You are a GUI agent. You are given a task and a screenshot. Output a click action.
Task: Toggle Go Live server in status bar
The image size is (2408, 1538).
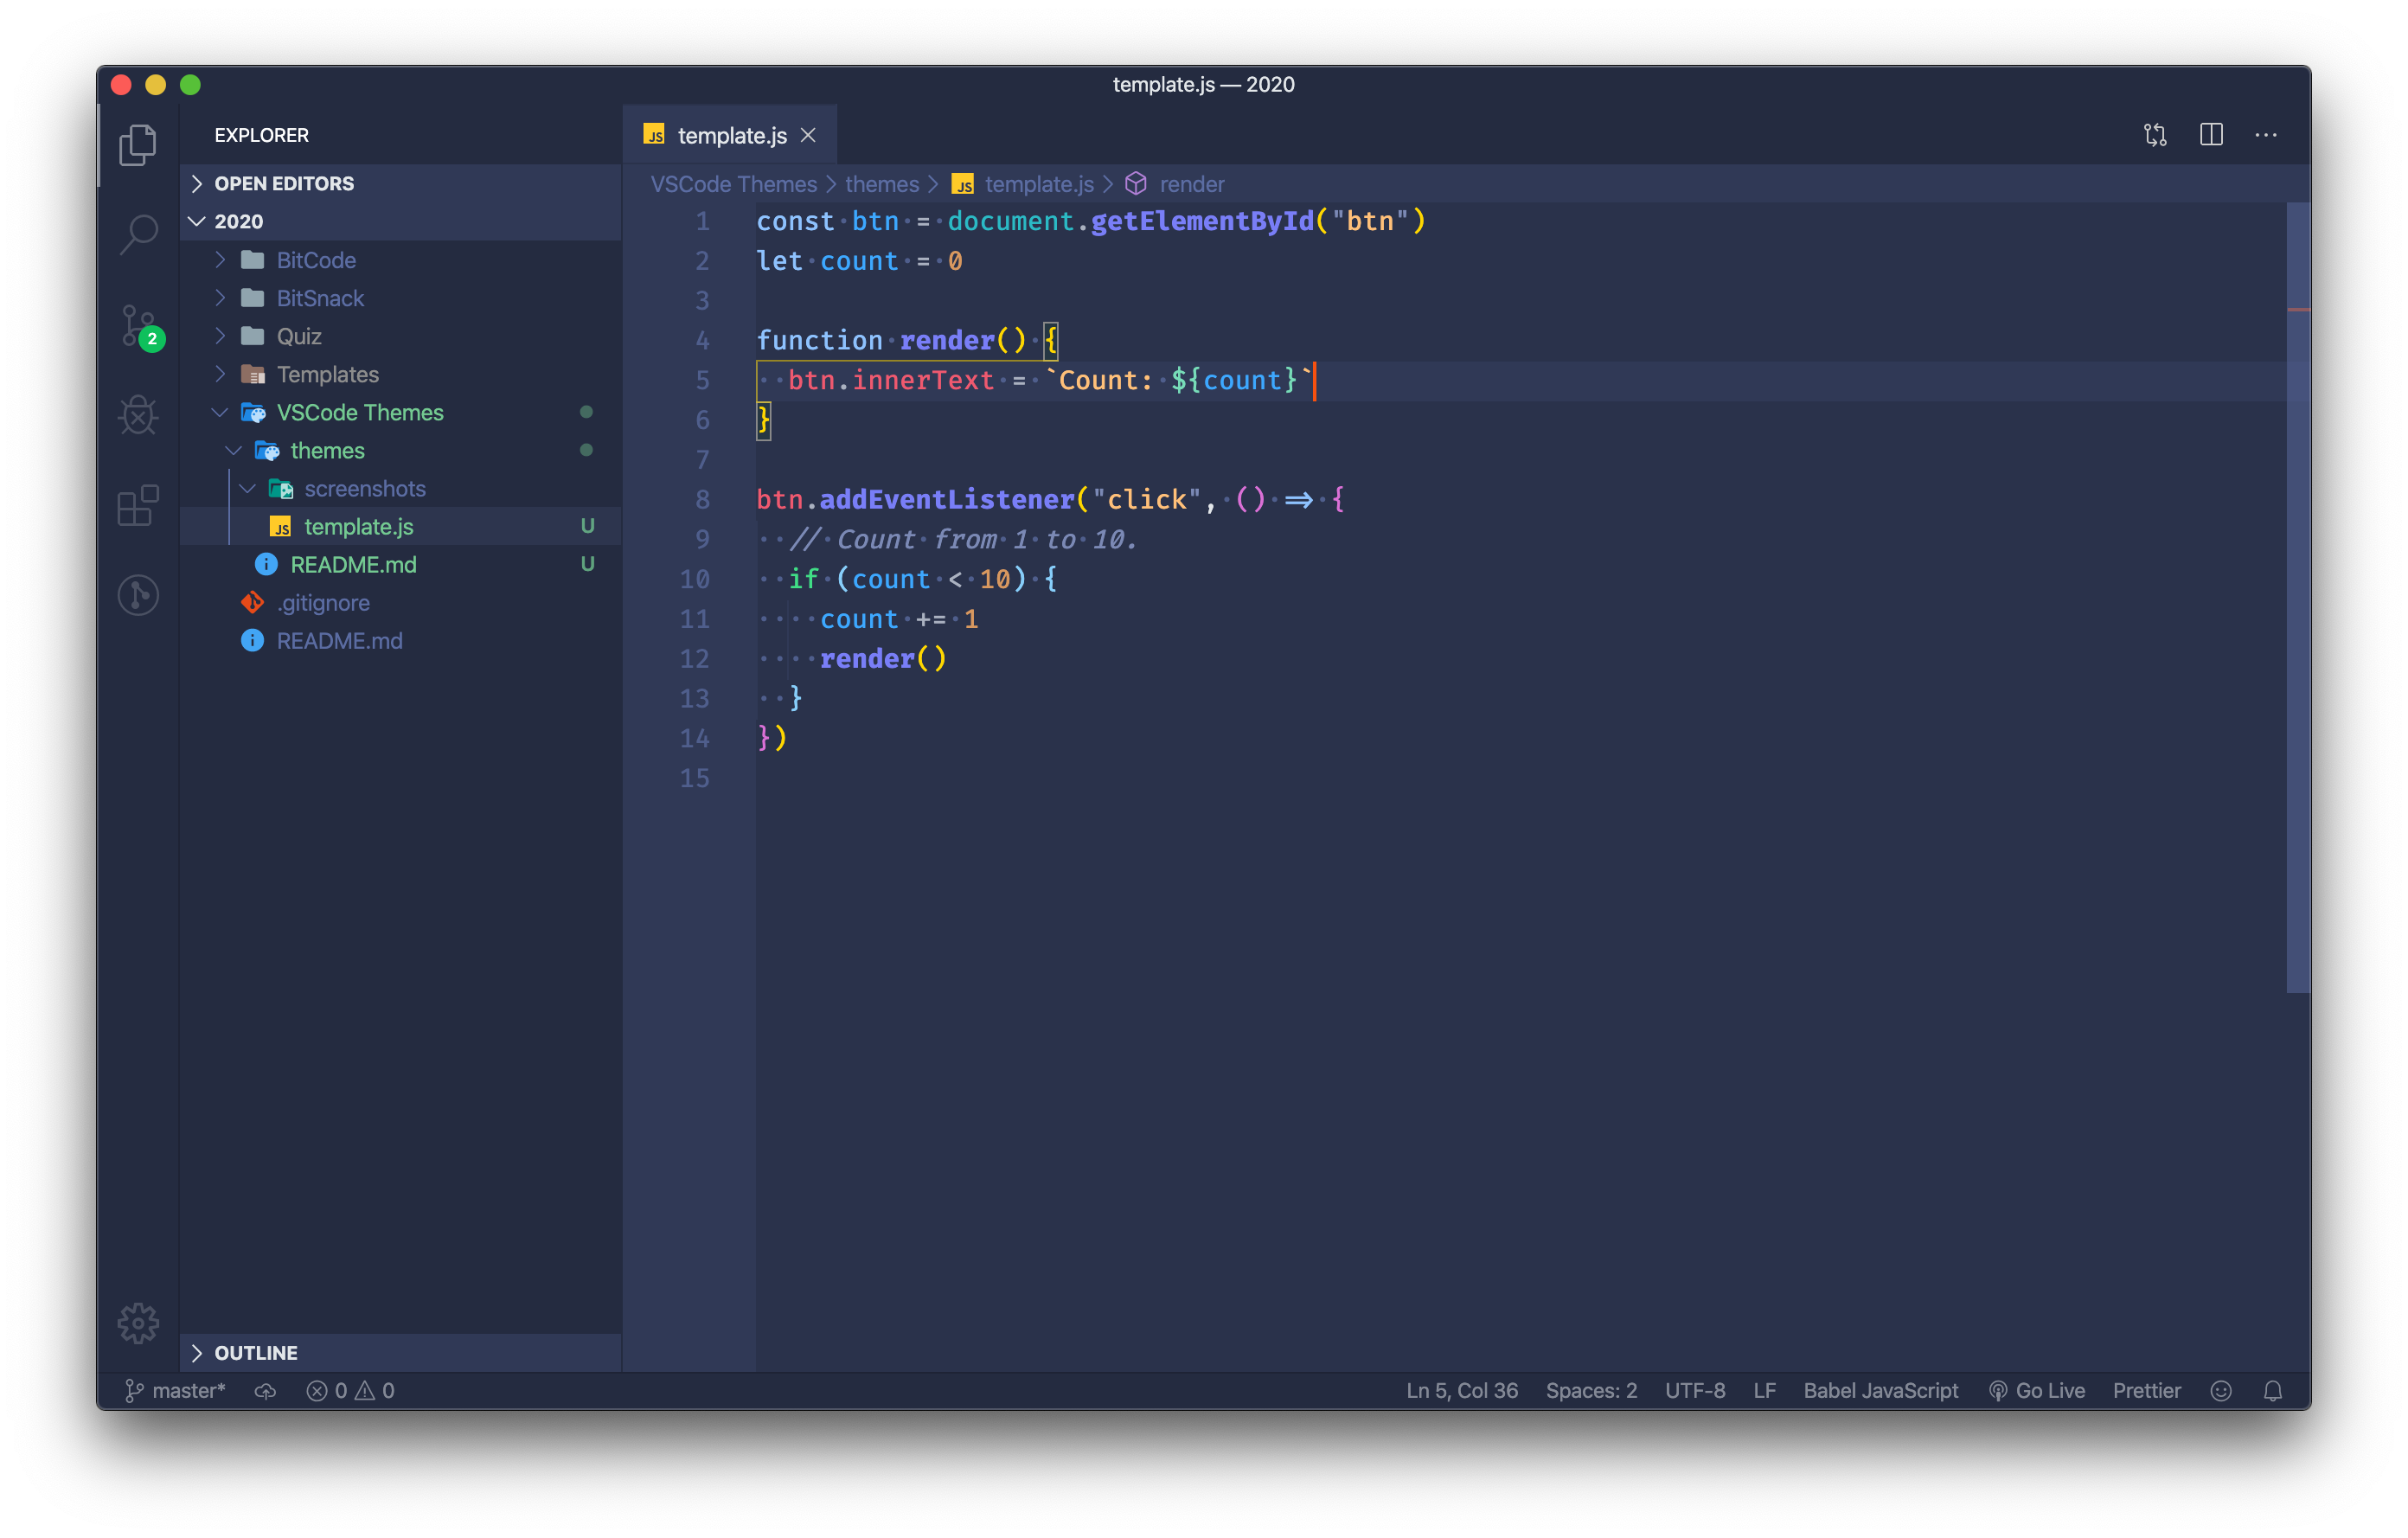[2037, 1391]
